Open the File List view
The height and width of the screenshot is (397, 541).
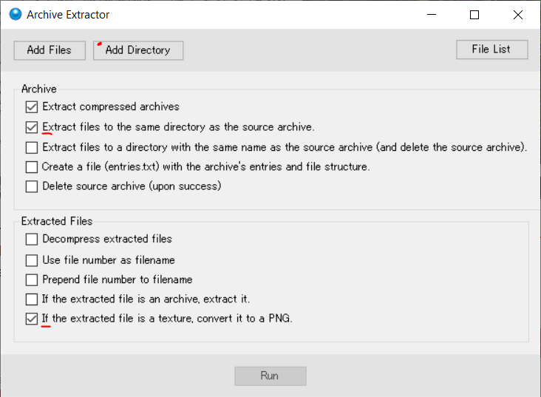[x=491, y=50]
